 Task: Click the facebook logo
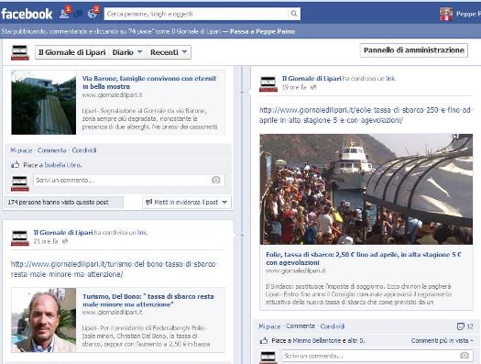pos(27,14)
